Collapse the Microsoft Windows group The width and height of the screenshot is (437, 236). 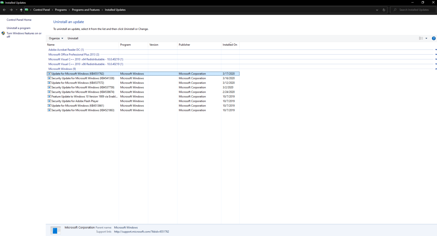pyautogui.click(x=436, y=69)
